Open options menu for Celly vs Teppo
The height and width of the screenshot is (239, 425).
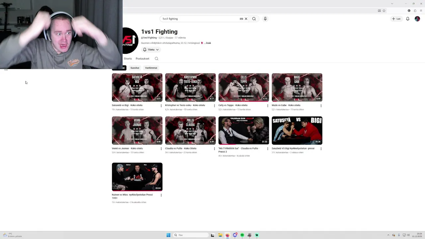268,106
